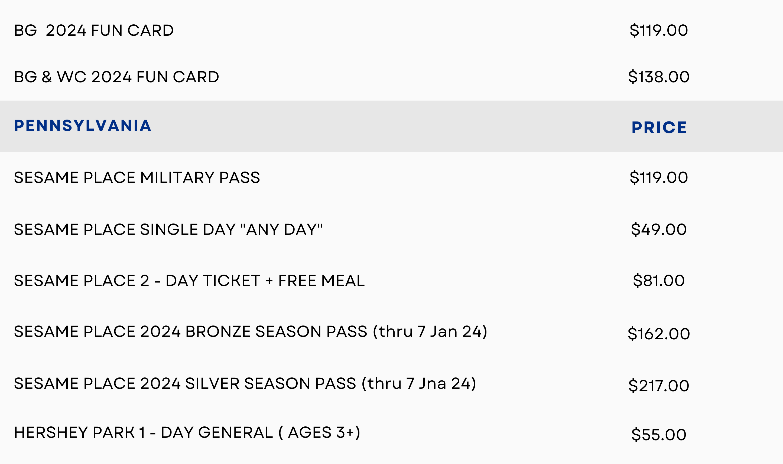The image size is (783, 464).
Task: Click "(thru 7 Jan 24)" in the Bronze row
Action: coord(430,332)
